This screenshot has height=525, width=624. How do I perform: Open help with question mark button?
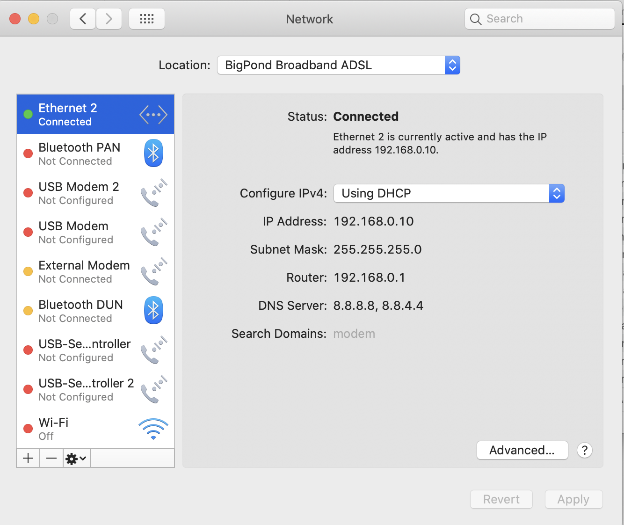(585, 450)
